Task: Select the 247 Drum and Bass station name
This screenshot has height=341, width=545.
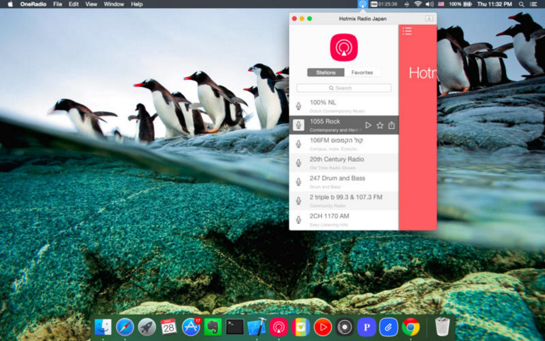Action: coord(337,179)
